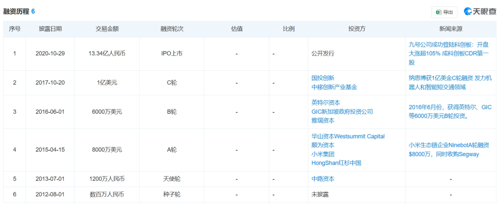Image resolution: width=500 pixels, height=208 pixels.
Task: Visit the 雅瑞资本 investor page
Action: [x=323, y=120]
